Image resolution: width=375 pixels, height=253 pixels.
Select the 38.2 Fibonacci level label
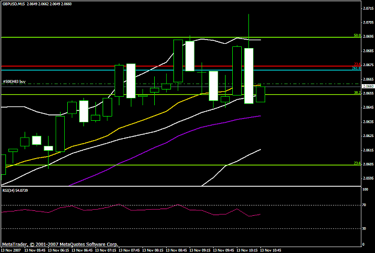click(x=357, y=93)
